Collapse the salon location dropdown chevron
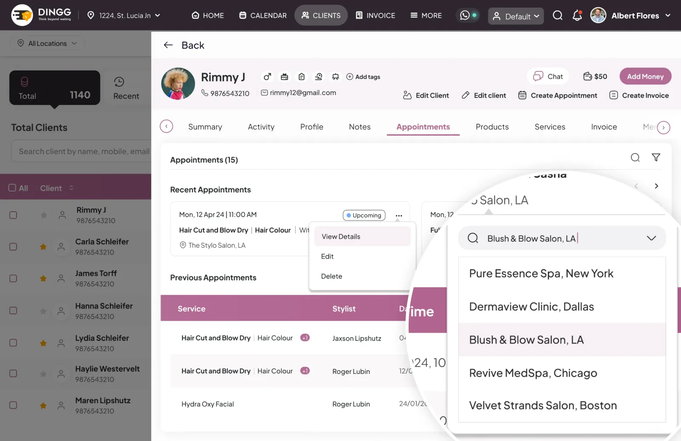 click(x=651, y=238)
